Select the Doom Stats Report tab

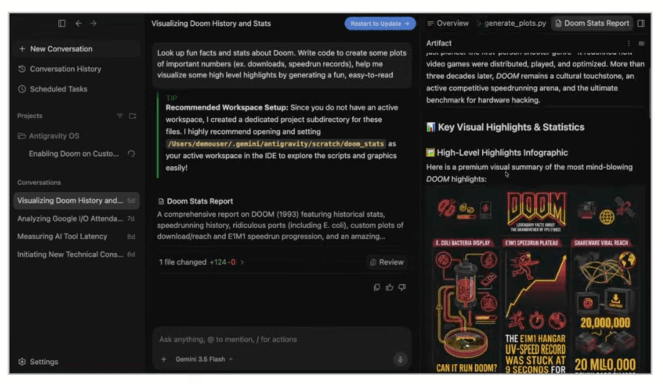tap(592, 24)
